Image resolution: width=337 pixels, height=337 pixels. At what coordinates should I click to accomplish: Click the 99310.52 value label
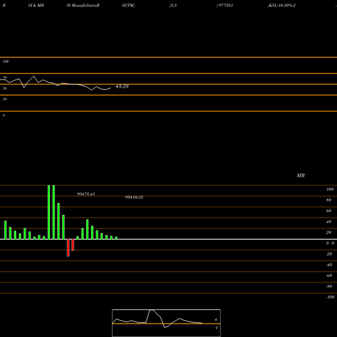tap(134, 197)
